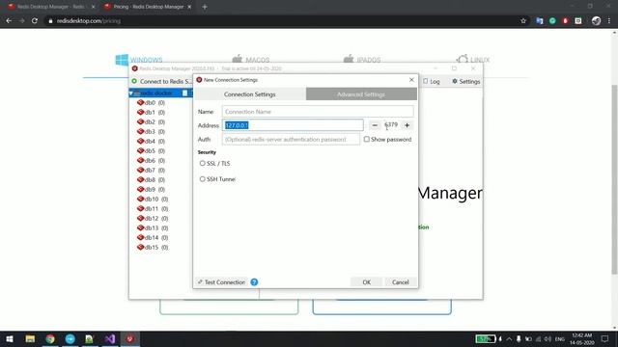Screen dimensions: 618x347
Task: Select the db13 database row
Action: point(153,227)
